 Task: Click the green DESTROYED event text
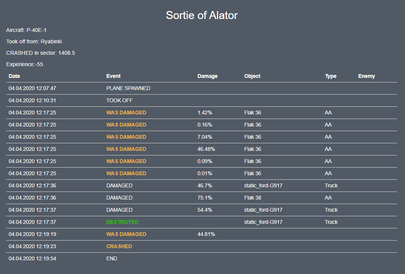pos(122,222)
